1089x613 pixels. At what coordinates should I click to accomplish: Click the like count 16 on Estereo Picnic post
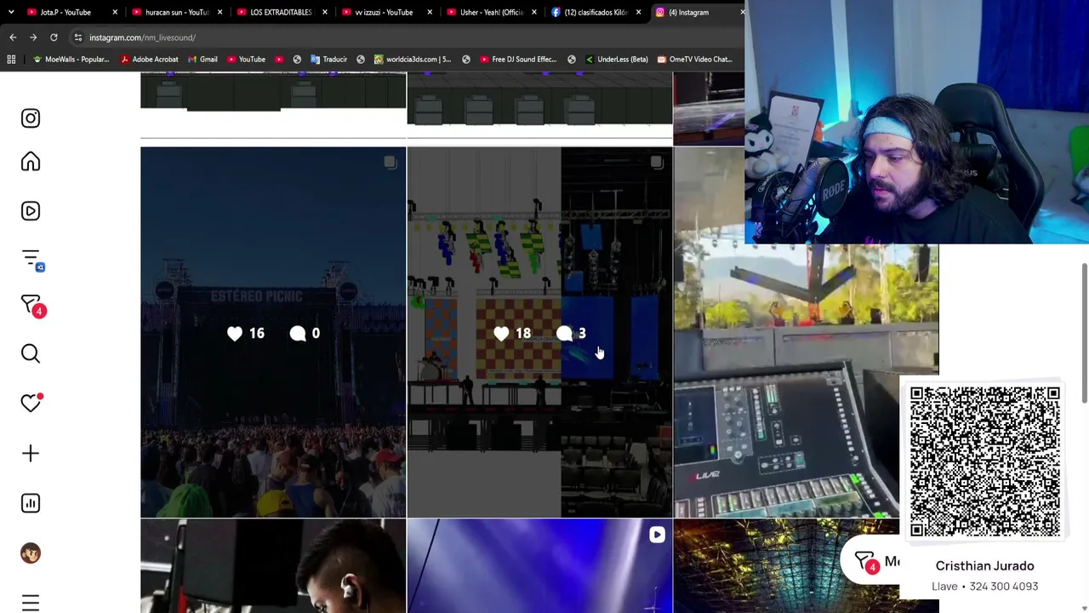[257, 334]
